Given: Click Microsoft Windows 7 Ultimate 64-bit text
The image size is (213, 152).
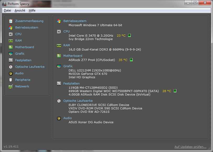Looking at the screenshot, I should pos(95,25).
